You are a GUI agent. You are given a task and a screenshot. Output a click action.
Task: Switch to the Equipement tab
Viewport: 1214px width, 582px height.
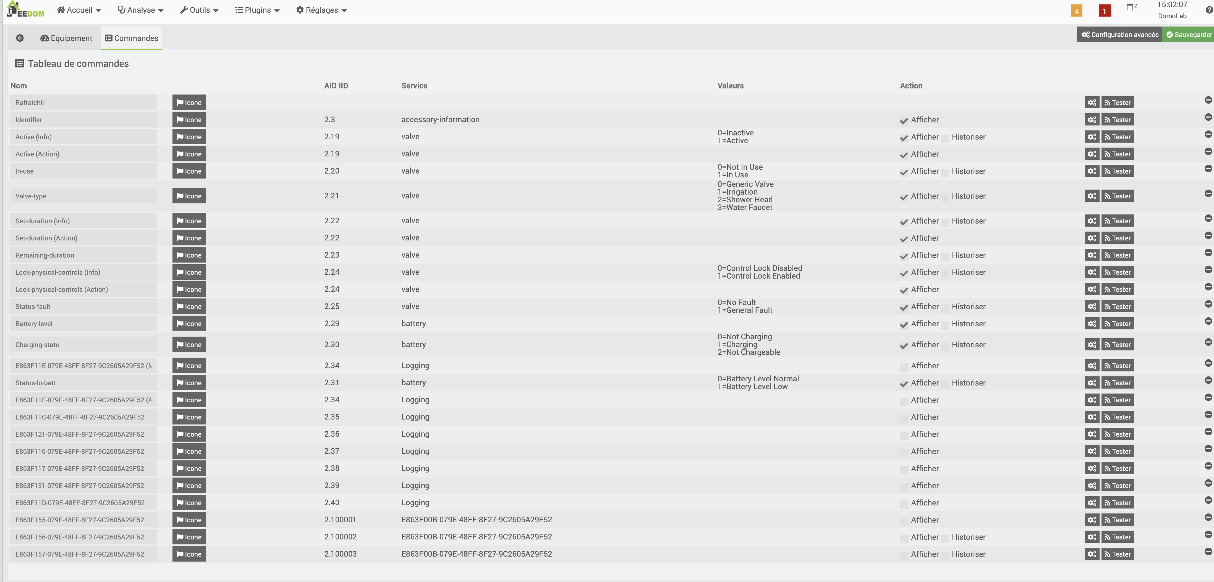point(66,38)
